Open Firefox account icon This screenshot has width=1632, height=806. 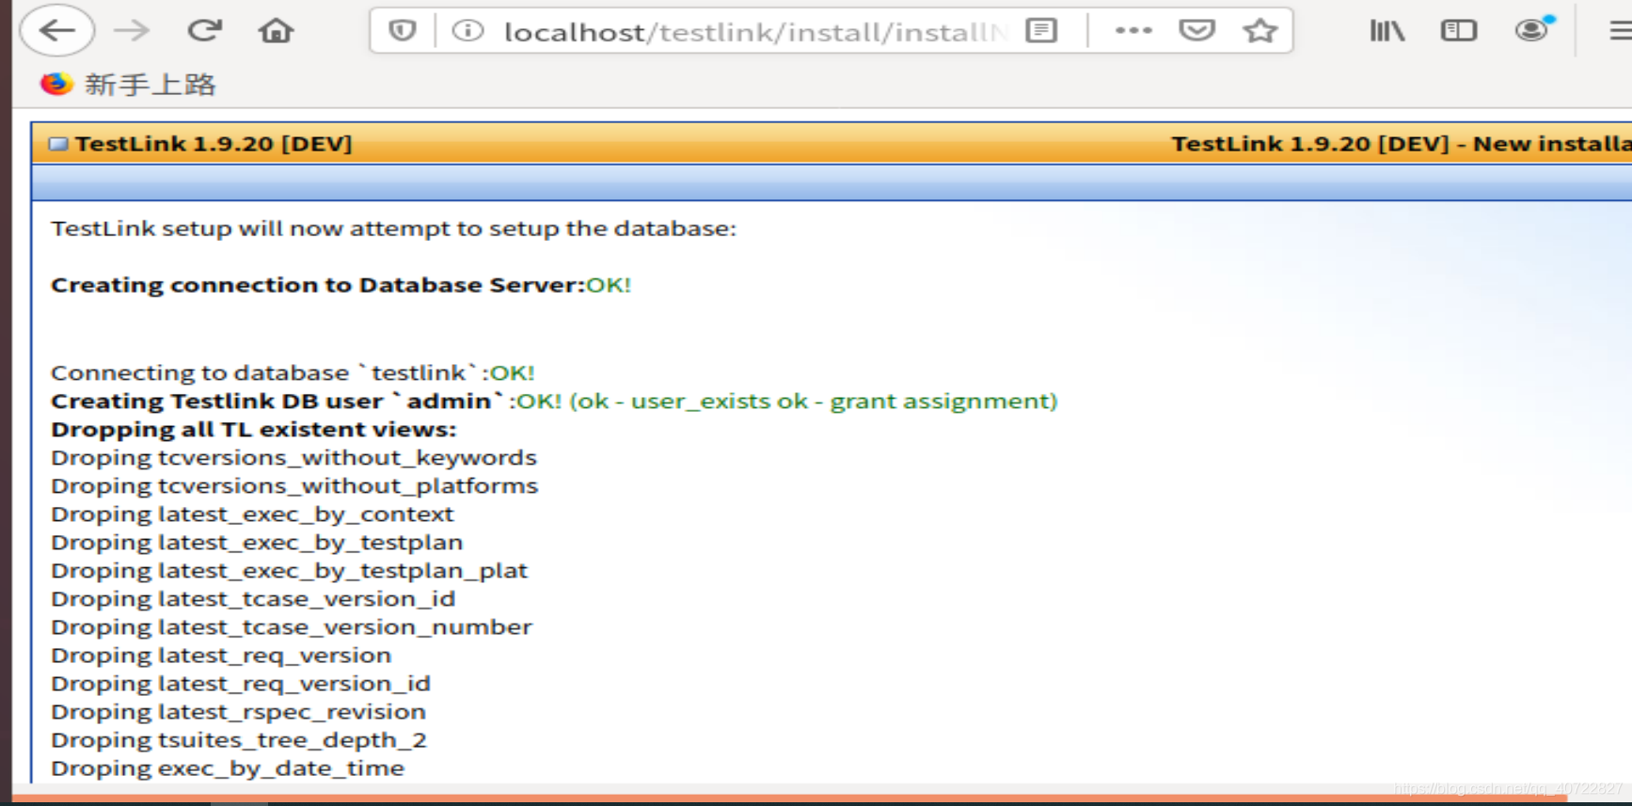pyautogui.click(x=1532, y=30)
